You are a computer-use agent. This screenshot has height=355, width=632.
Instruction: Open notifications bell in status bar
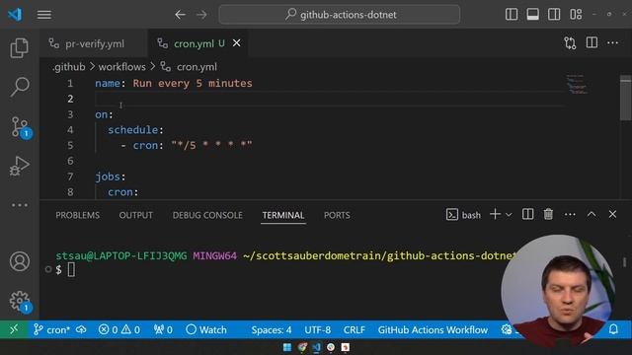click(613, 329)
